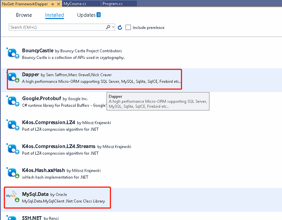Click 'by Oracle' author text
Screen dimensions: 282x220
point(59,195)
